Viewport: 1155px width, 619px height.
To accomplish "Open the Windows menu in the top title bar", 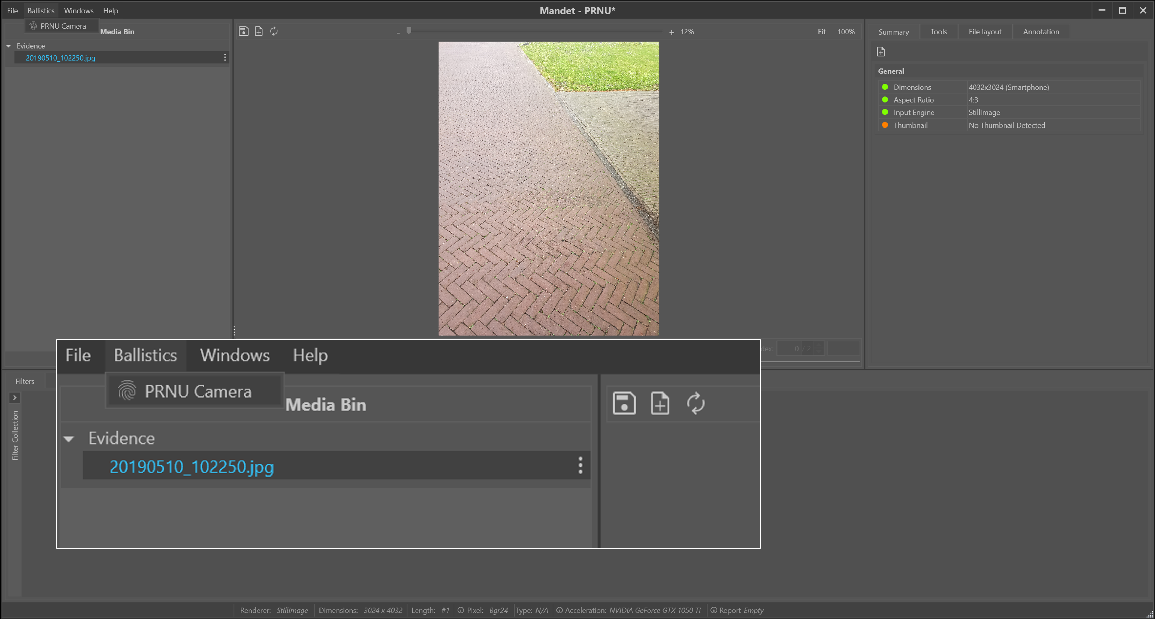I will (78, 11).
